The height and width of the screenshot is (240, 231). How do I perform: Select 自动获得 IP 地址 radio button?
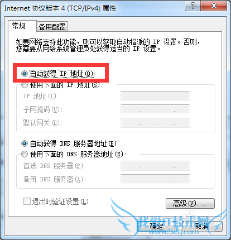coord(25,74)
